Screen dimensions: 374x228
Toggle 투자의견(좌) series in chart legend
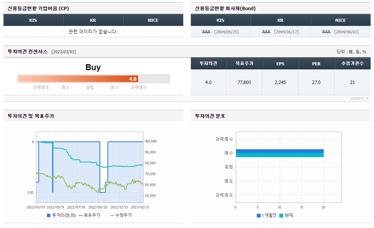click(x=61, y=215)
